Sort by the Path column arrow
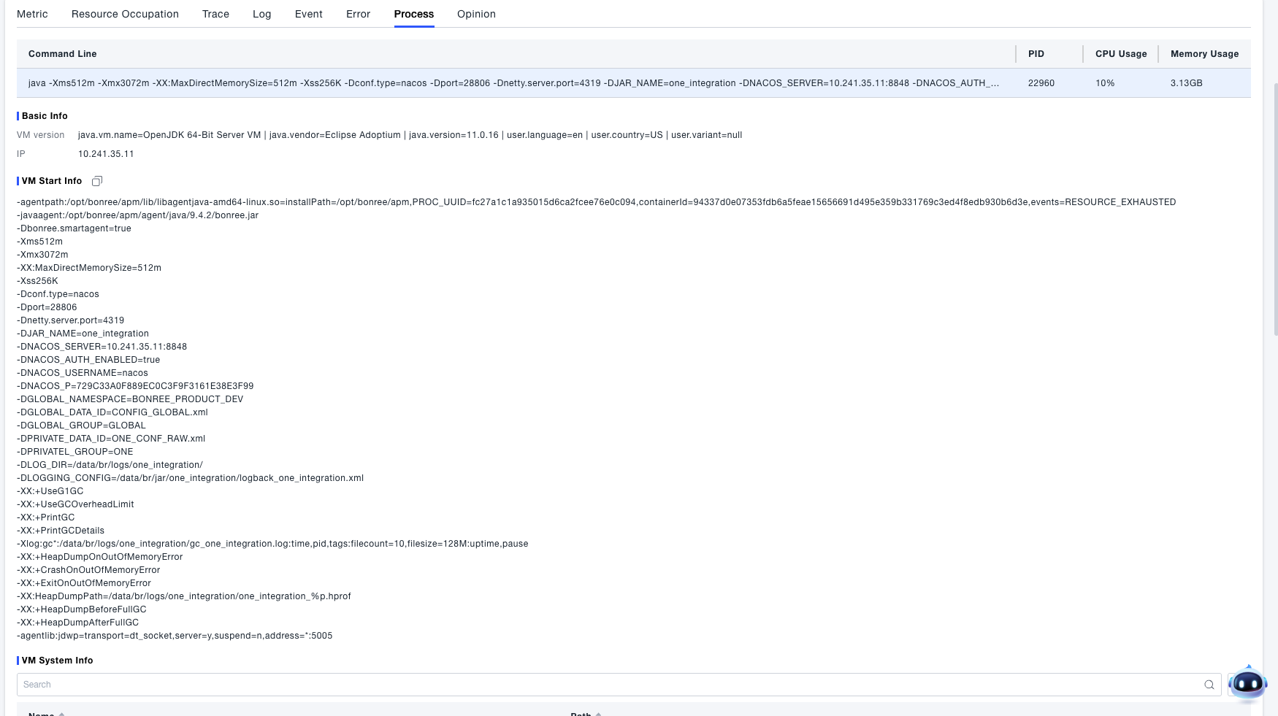 coord(598,714)
